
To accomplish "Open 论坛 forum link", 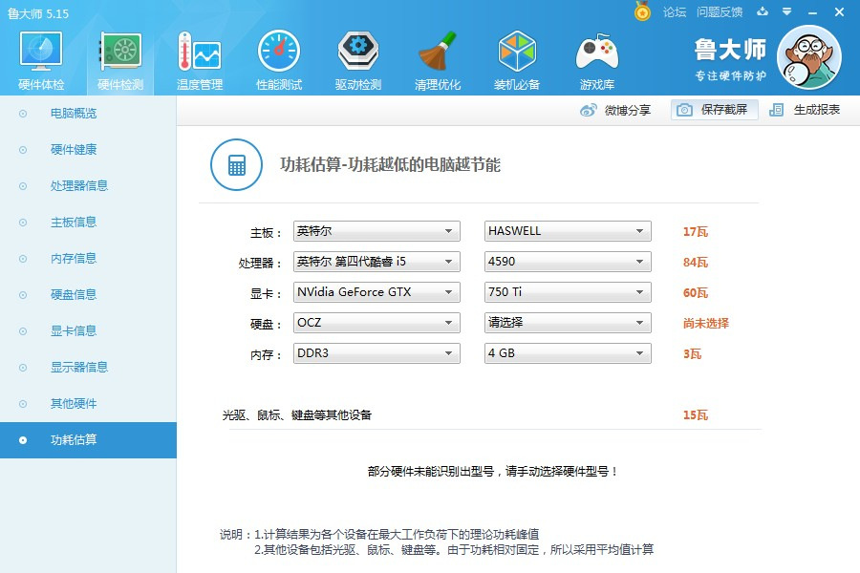I will (674, 12).
